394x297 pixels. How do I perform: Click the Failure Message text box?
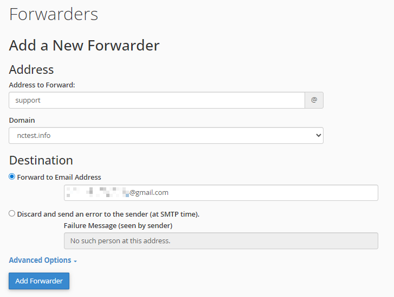point(221,241)
